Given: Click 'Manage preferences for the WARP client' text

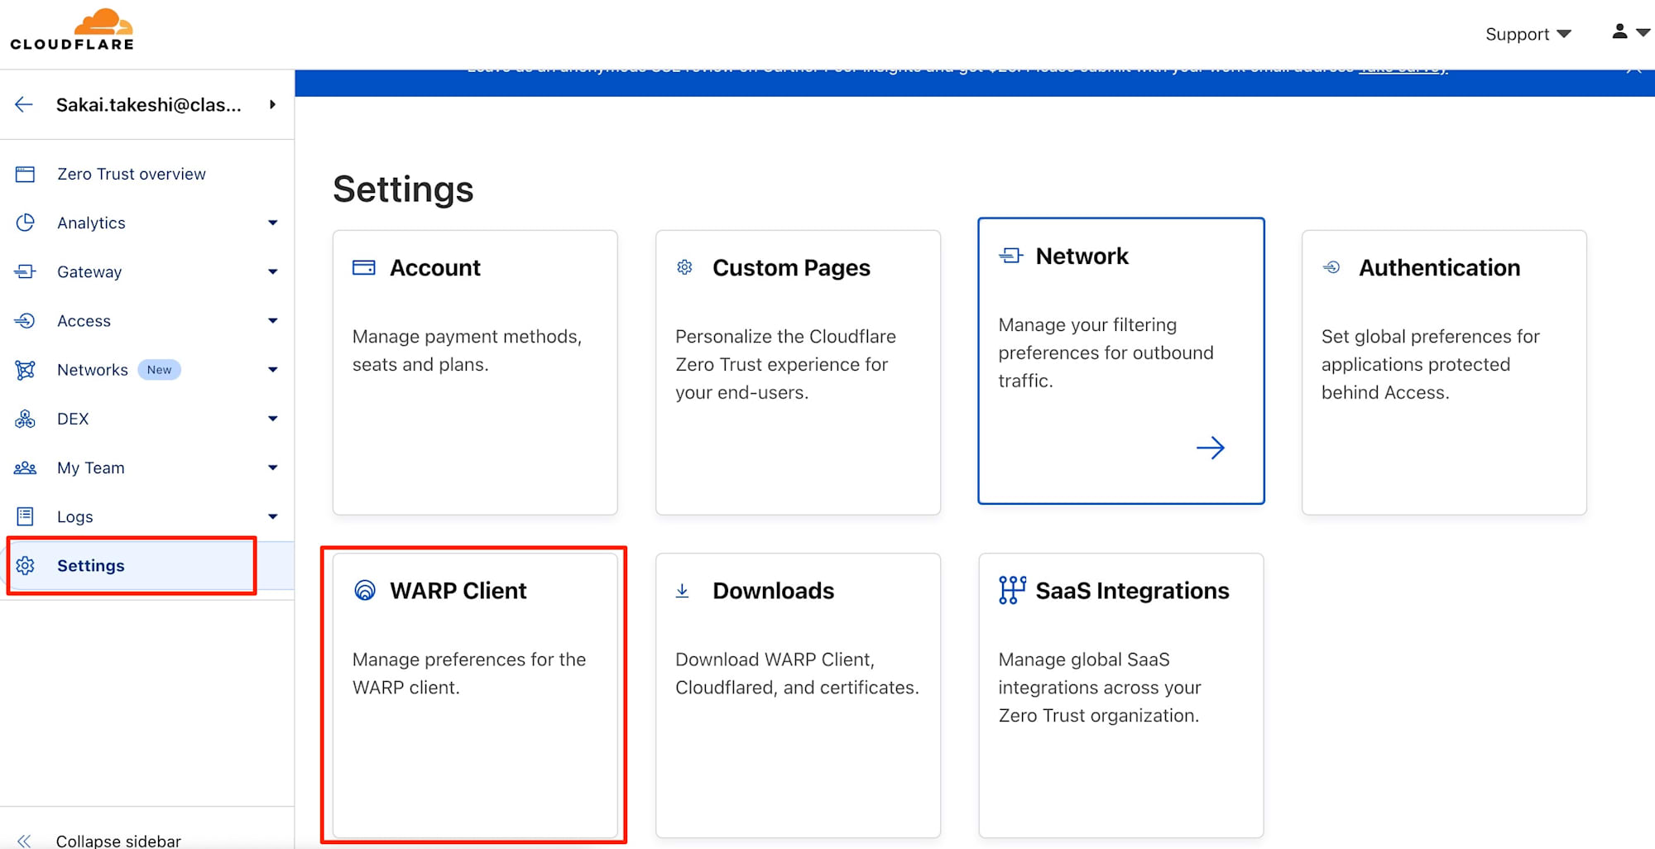Looking at the screenshot, I should coord(469,673).
